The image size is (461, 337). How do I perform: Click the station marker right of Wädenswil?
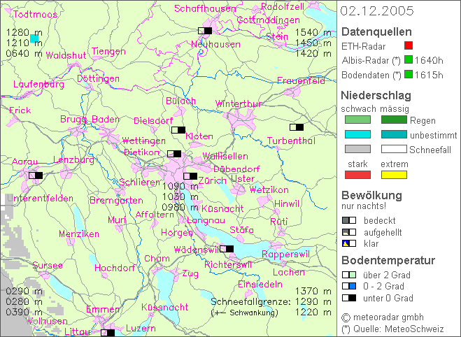(227, 249)
